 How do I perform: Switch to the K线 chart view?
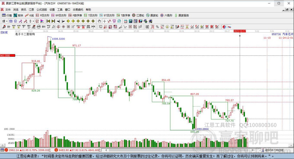pos(30,15)
